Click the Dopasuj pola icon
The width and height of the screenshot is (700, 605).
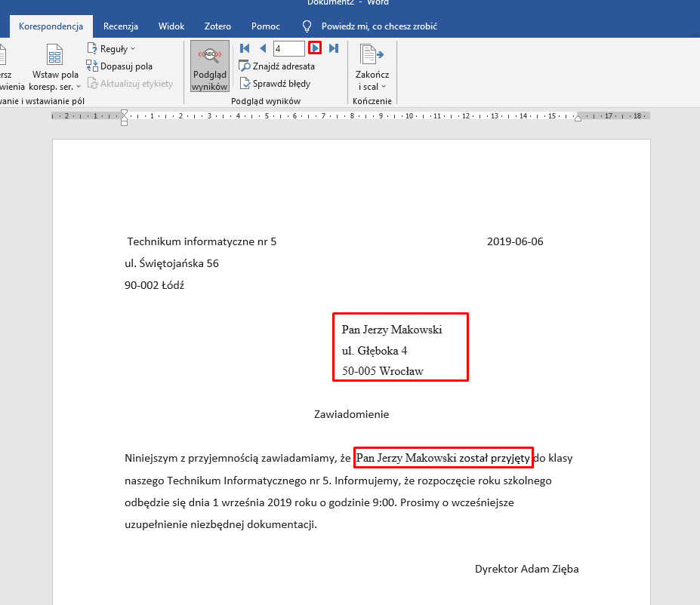92,66
